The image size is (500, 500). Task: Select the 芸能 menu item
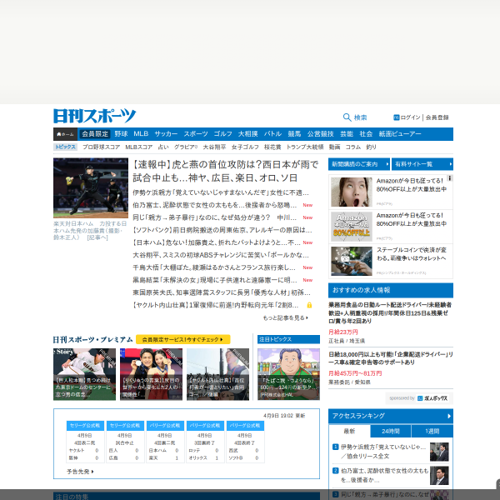coord(347,134)
